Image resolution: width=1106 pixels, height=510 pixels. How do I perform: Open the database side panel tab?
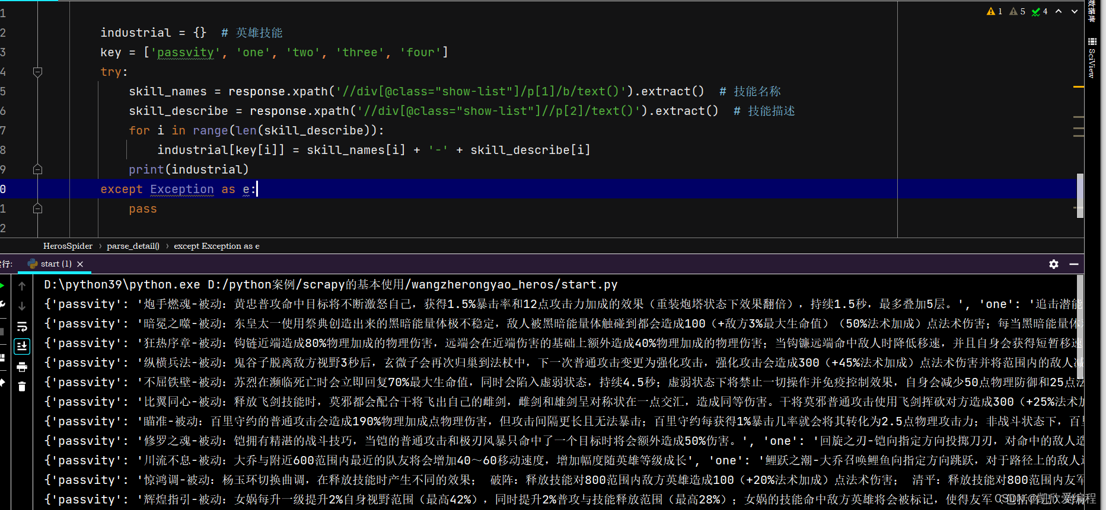pos(1092,12)
